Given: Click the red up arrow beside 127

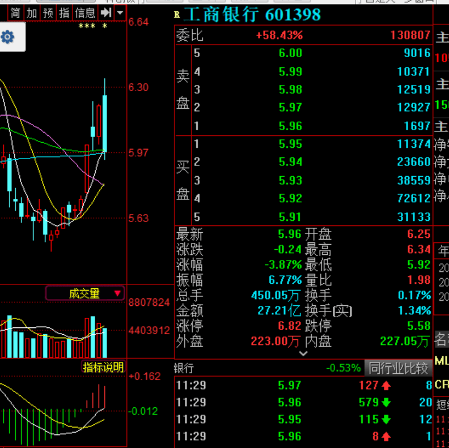Looking at the screenshot, I should pos(386,385).
